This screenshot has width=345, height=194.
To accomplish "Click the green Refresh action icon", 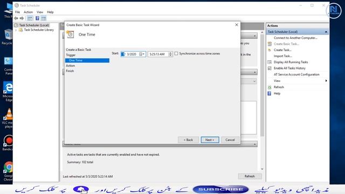I will tap(270, 87).
